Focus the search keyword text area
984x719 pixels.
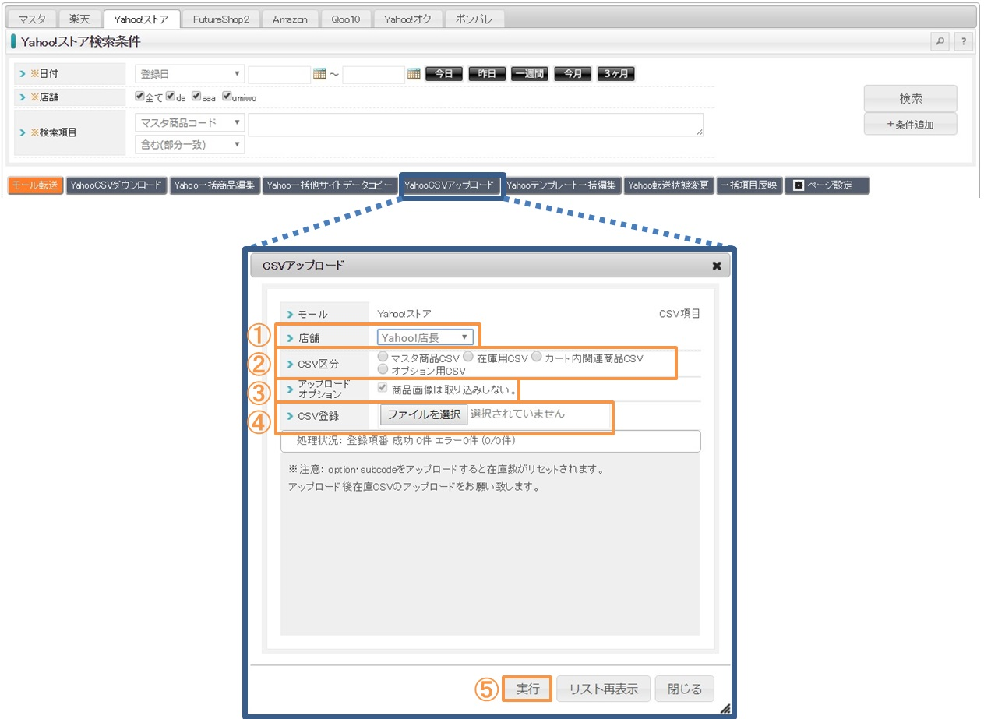point(476,125)
